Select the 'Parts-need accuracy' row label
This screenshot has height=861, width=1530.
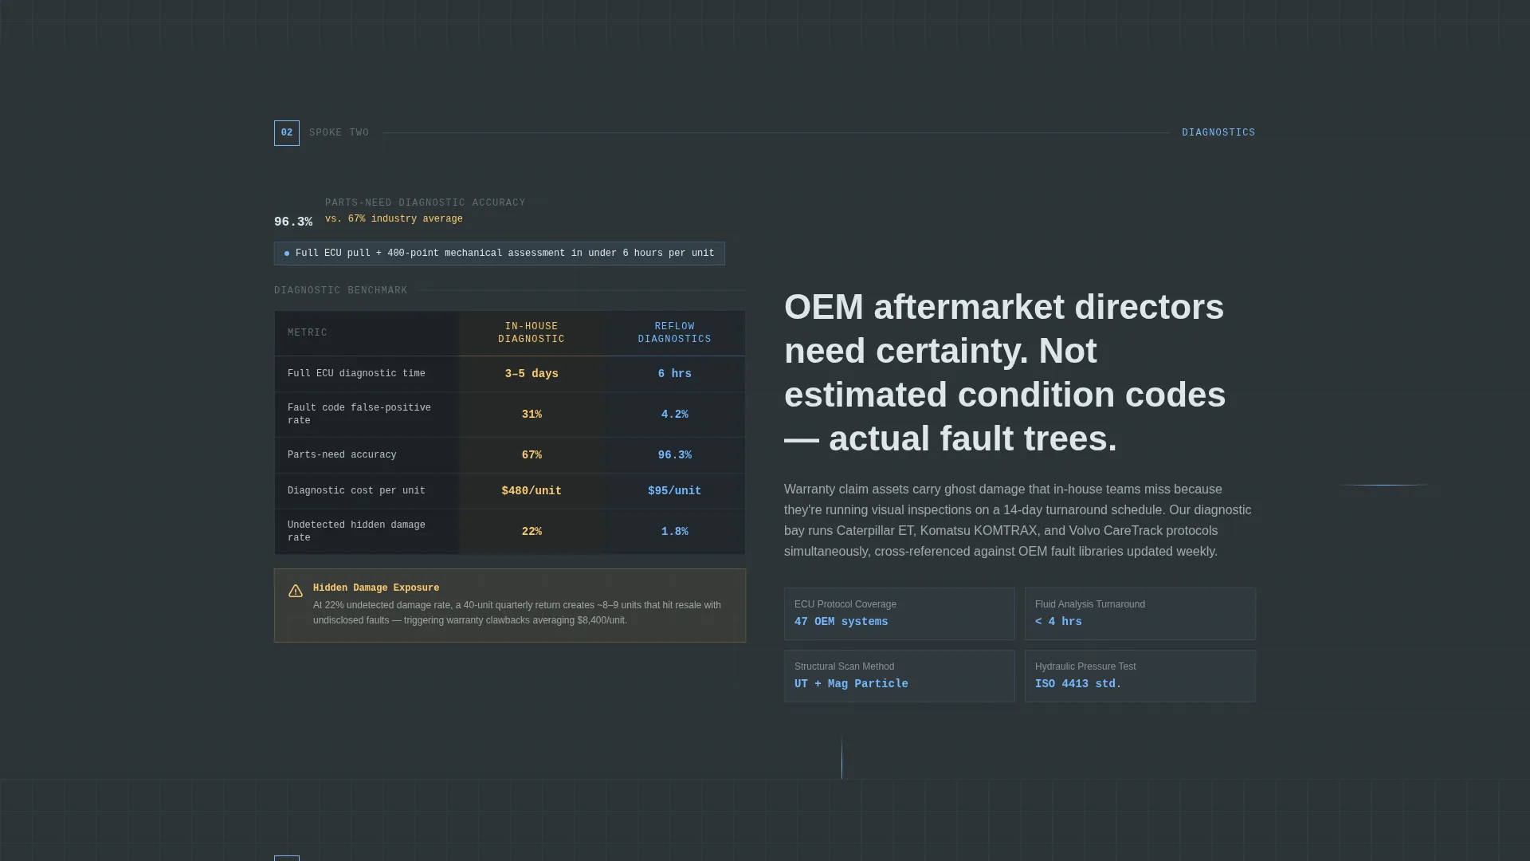(342, 455)
